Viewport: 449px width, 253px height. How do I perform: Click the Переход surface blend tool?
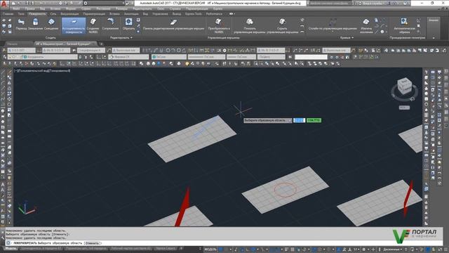coord(21,25)
